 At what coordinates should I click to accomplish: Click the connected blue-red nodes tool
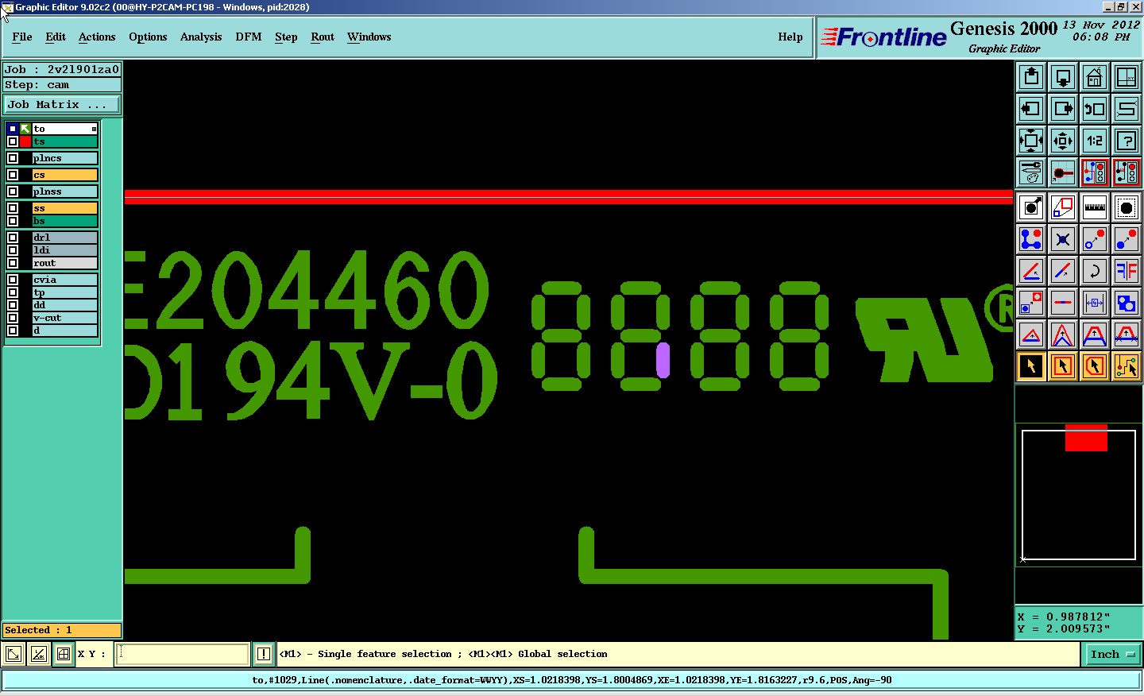pos(1031,239)
